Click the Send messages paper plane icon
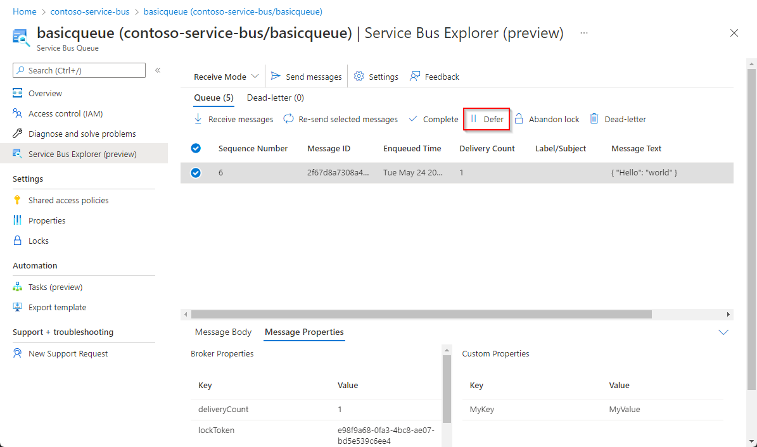Image resolution: width=757 pixels, height=447 pixels. 276,76
